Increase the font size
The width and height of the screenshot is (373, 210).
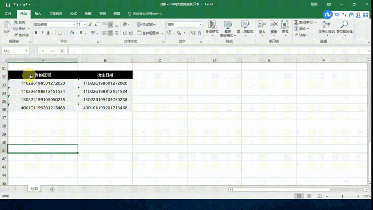(90, 25)
